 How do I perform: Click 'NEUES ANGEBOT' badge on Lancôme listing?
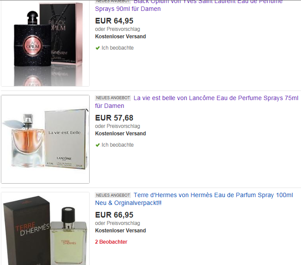point(113,98)
